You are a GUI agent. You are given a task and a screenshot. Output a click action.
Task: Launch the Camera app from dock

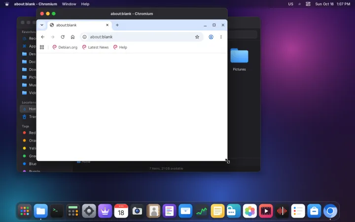[137, 211]
